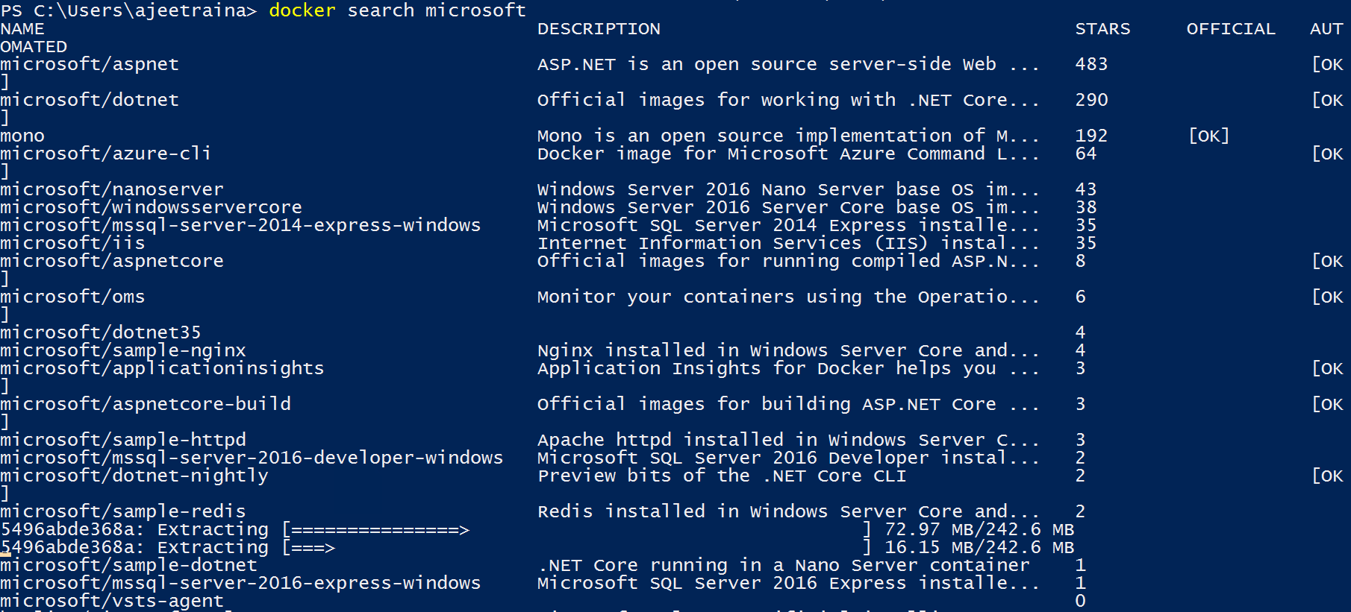Click the NAME column header

point(22,29)
